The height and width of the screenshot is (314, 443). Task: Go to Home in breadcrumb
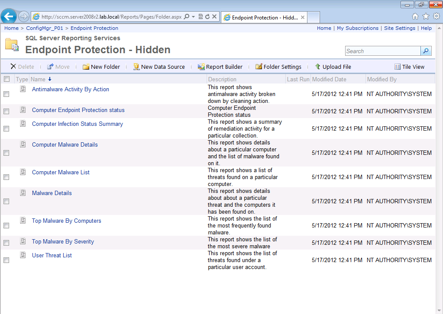pos(11,28)
